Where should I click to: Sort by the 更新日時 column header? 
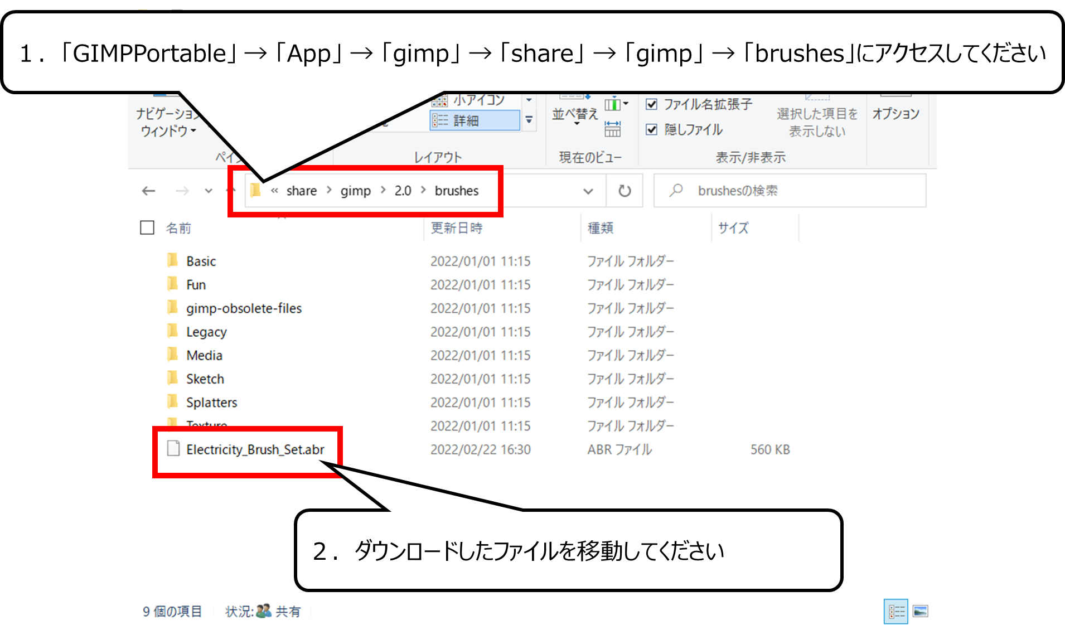(457, 228)
